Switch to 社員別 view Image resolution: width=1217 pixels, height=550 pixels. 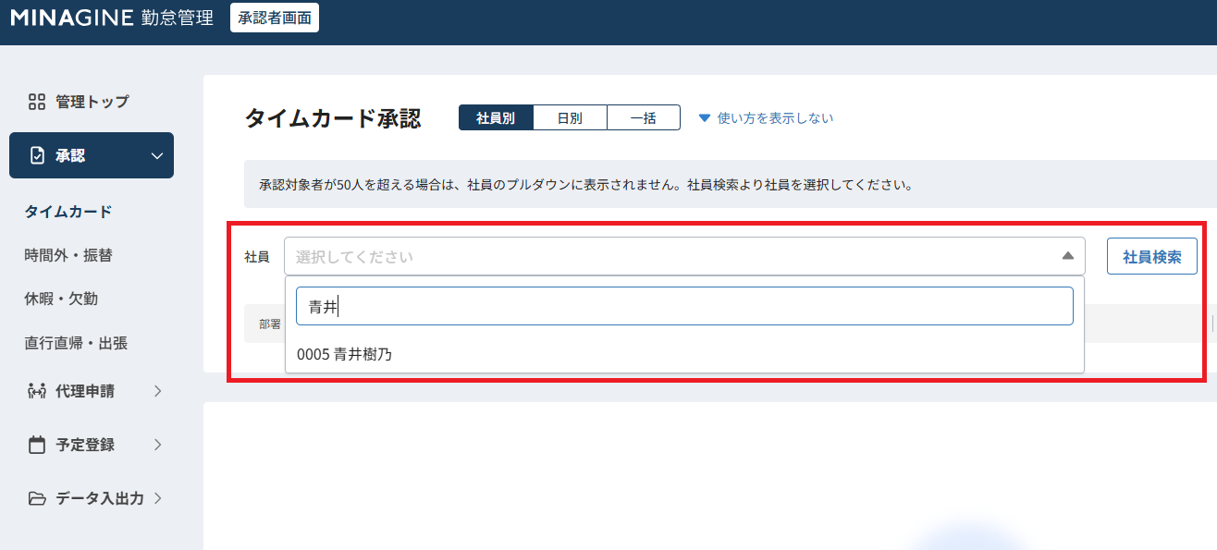(496, 118)
